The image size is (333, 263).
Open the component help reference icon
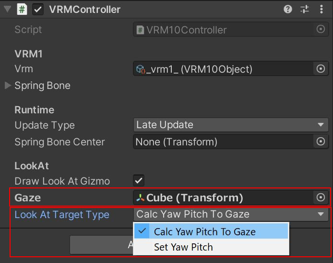tap(288, 9)
